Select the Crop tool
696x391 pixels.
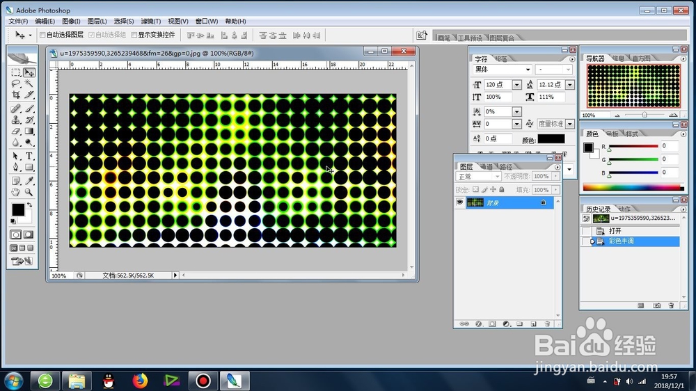15,95
